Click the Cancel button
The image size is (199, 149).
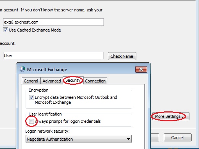tap(178, 138)
